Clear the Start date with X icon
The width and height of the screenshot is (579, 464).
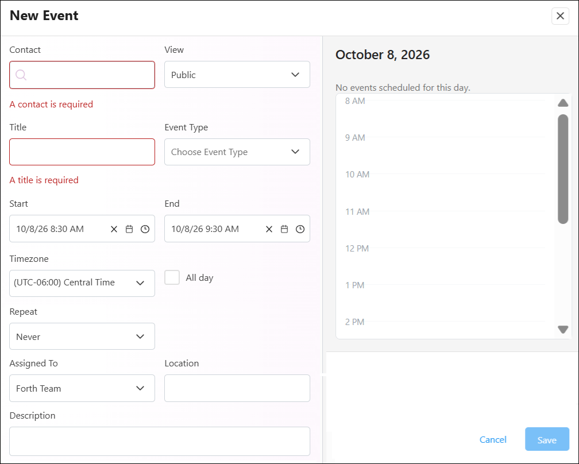tap(114, 229)
